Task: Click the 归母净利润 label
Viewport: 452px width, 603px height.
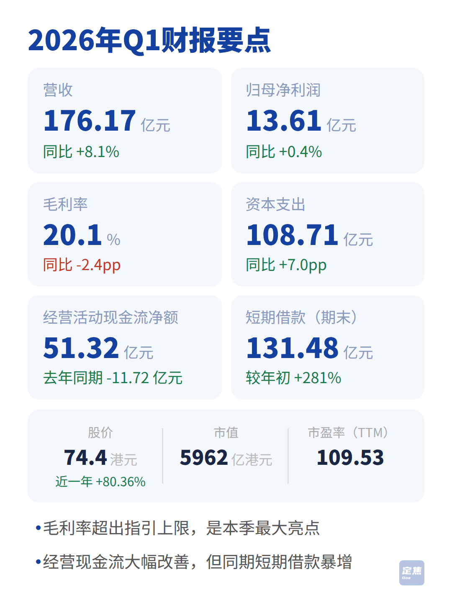Action: pyautogui.click(x=283, y=90)
